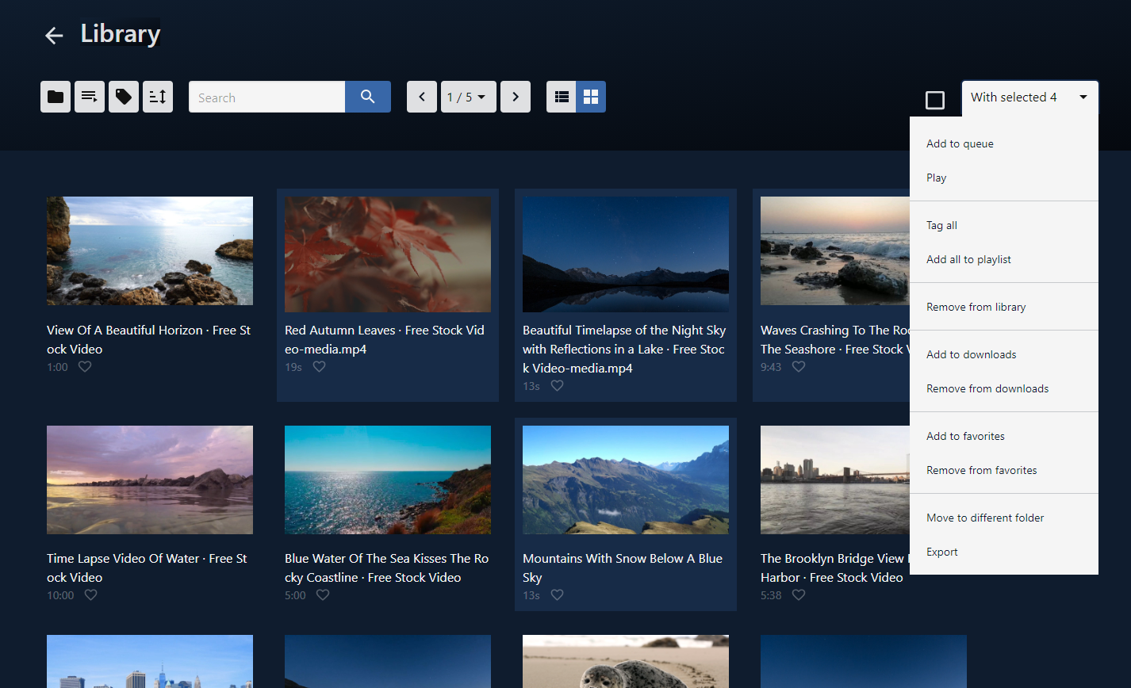Screen dimensions: 1131x688
Task: Open Red Autumn Leaves thumbnail
Action: 388,254
